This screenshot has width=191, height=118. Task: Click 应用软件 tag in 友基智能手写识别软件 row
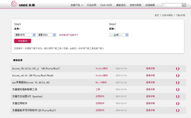pyautogui.click(x=100, y=110)
